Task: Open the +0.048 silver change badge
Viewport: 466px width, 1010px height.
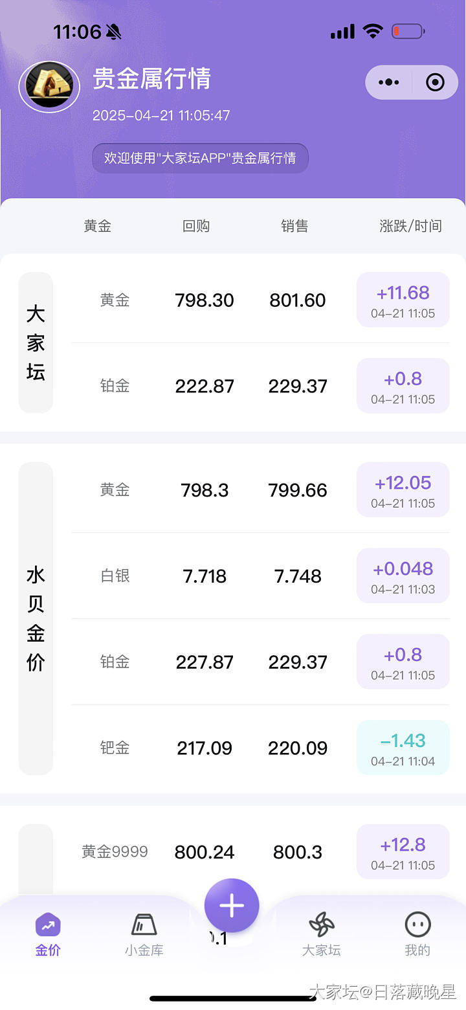Action: click(x=403, y=576)
